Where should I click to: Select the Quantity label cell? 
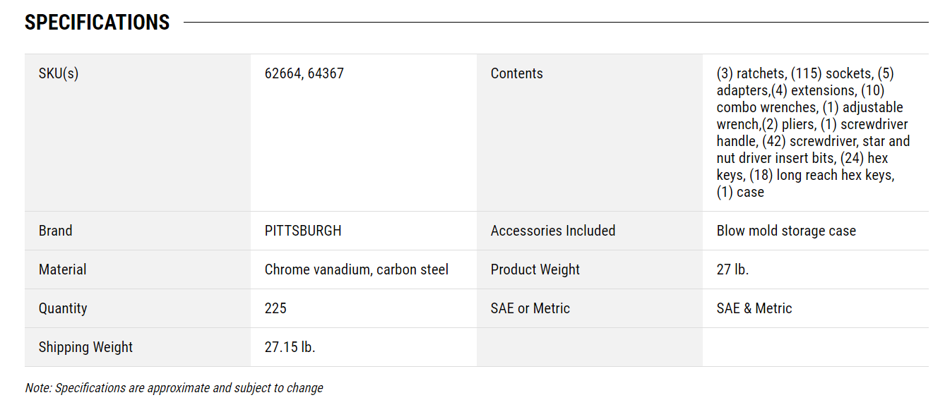tap(138, 308)
